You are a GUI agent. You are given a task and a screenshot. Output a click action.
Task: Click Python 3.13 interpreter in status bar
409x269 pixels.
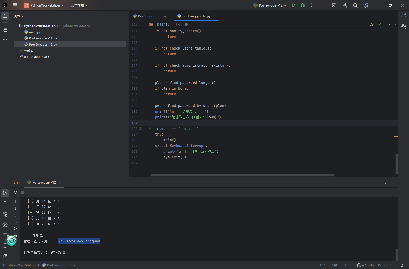387,265
